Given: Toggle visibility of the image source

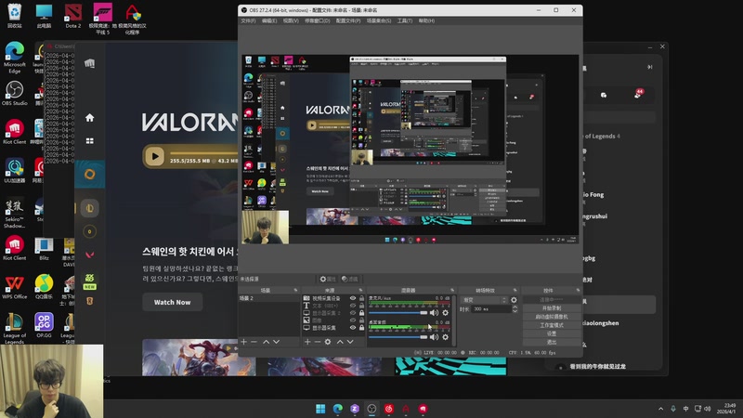Looking at the screenshot, I should (x=353, y=320).
